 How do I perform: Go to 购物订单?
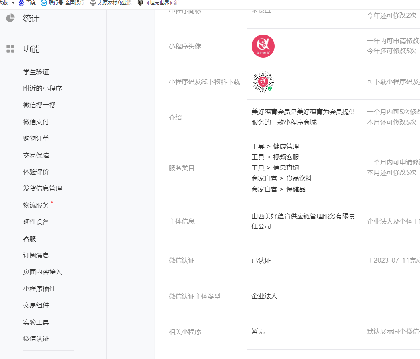tap(36, 138)
